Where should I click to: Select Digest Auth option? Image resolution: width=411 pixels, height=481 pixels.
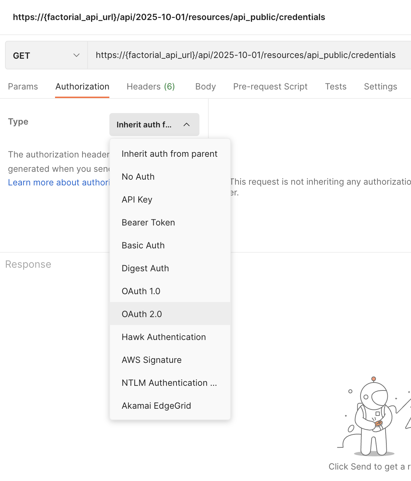tap(170, 268)
